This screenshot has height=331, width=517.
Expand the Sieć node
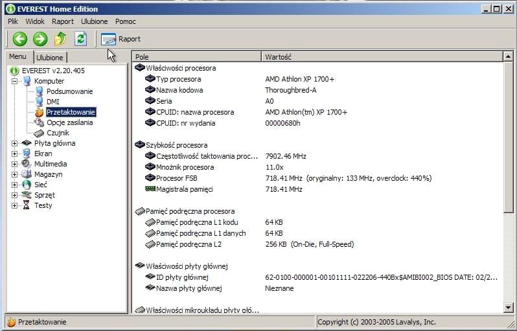coord(14,185)
